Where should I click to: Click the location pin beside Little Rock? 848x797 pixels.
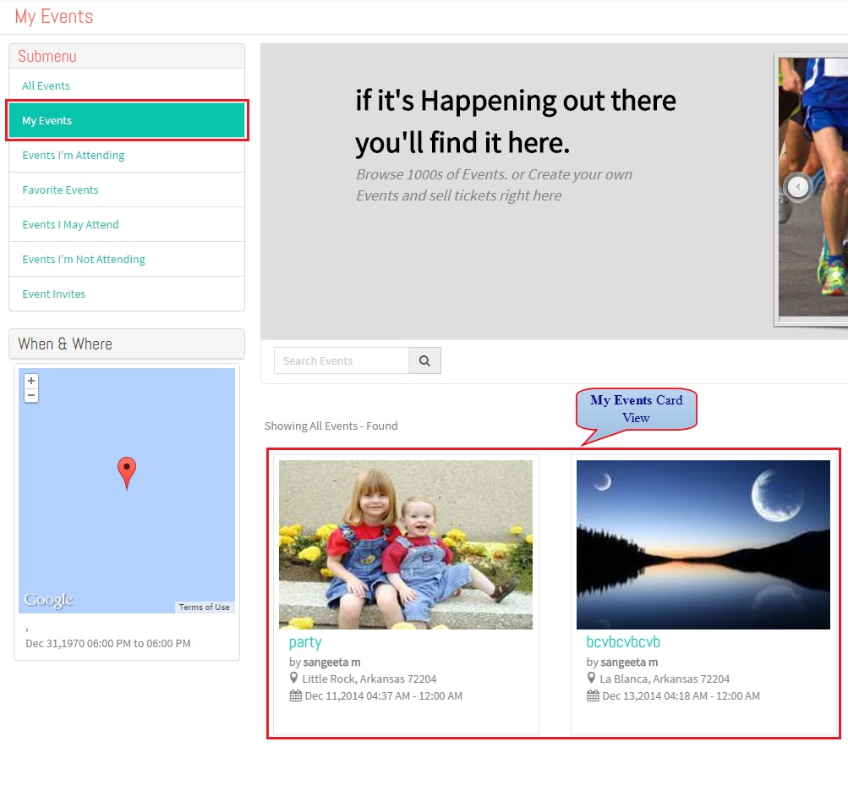point(293,678)
